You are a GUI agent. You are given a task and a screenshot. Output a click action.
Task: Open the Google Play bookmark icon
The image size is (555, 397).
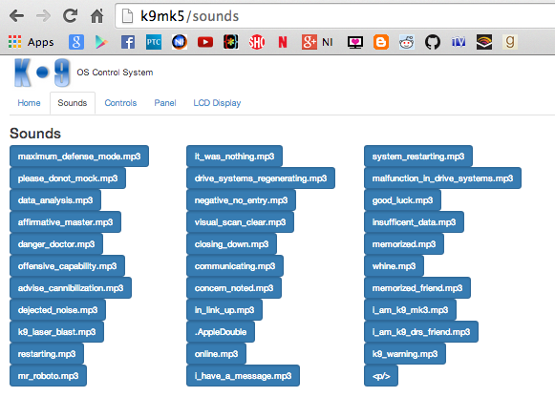point(101,42)
